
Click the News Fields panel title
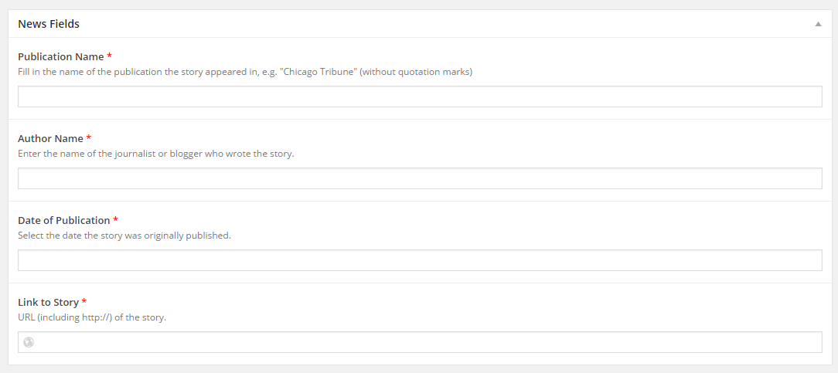click(x=49, y=24)
